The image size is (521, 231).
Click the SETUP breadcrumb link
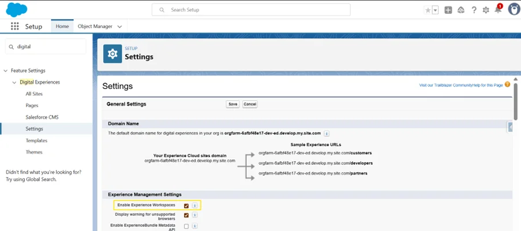click(x=131, y=49)
